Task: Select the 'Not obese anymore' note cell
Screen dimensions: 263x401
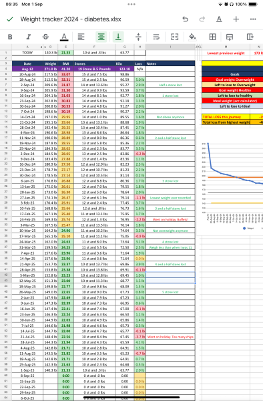Action: (x=170, y=117)
